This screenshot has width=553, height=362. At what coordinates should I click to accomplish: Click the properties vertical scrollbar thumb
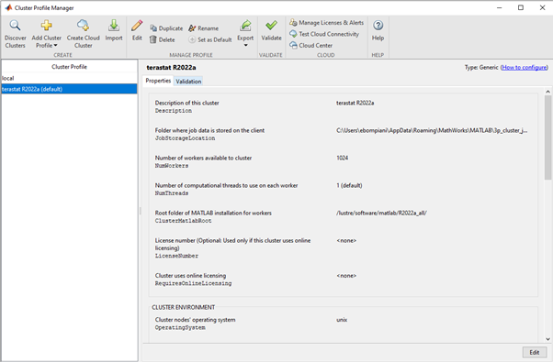tap(547, 137)
